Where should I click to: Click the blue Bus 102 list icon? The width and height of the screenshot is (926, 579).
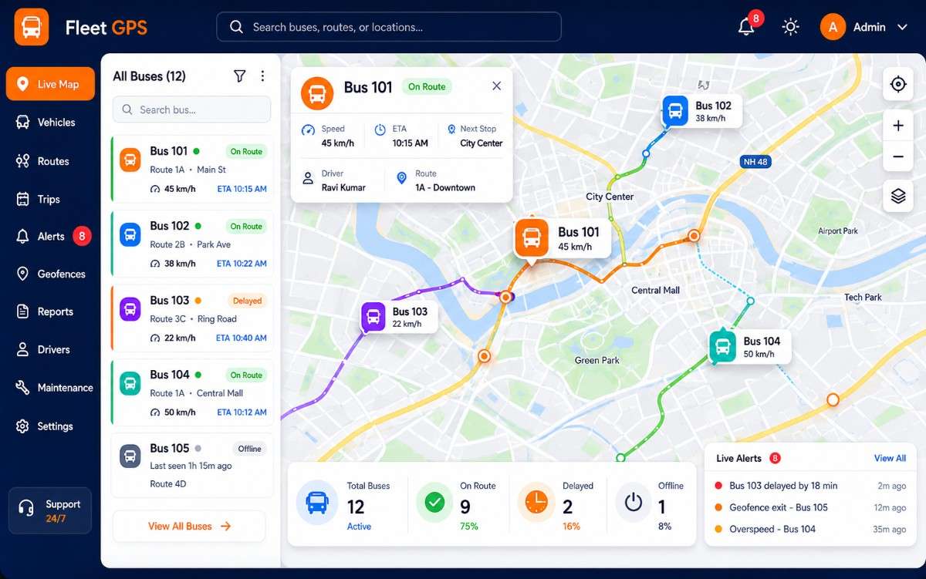[x=130, y=235]
